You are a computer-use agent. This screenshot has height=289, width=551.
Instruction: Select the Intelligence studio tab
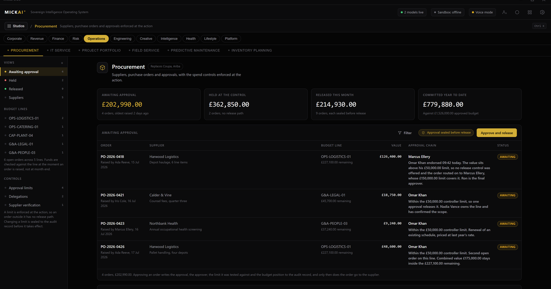(x=169, y=39)
